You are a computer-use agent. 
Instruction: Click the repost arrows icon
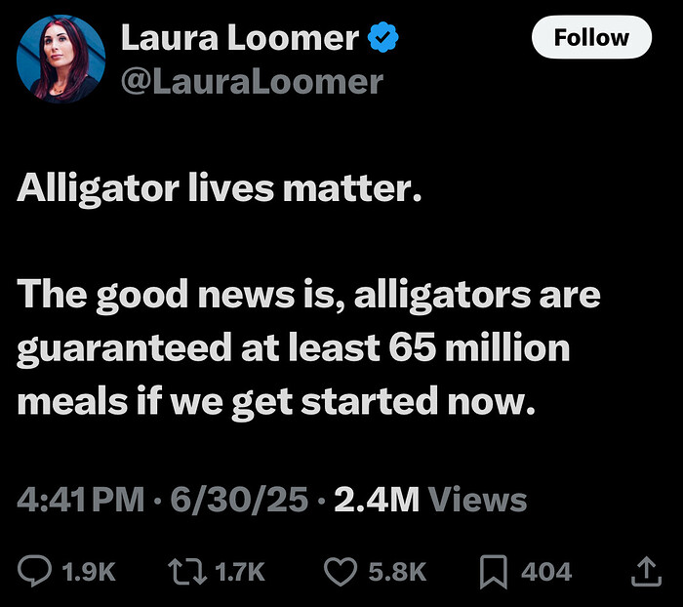187,571
